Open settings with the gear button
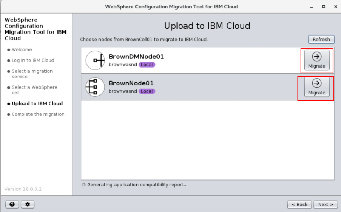 point(27,204)
